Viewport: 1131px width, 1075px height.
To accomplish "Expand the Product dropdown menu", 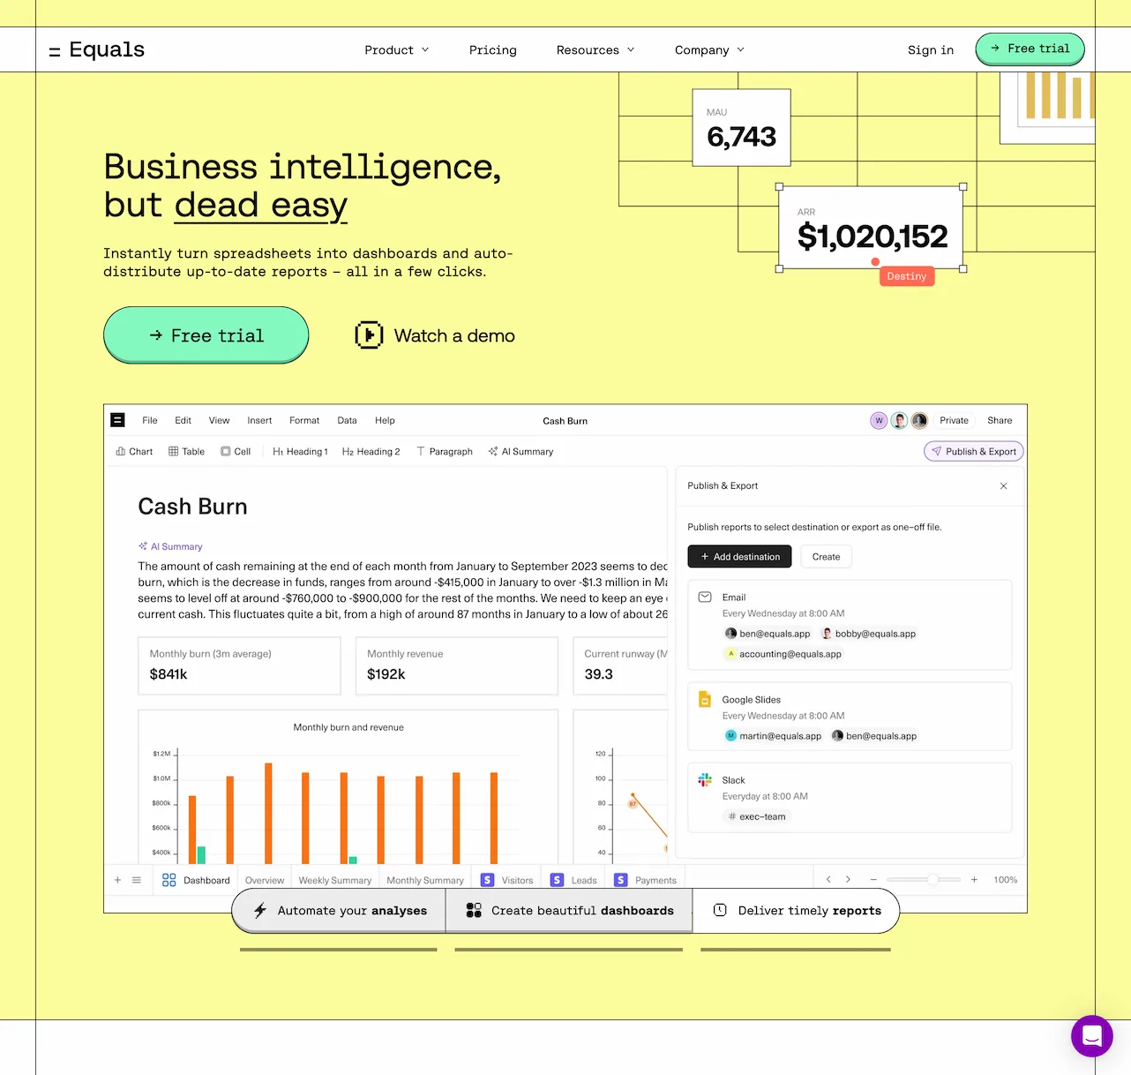I will click(x=396, y=50).
